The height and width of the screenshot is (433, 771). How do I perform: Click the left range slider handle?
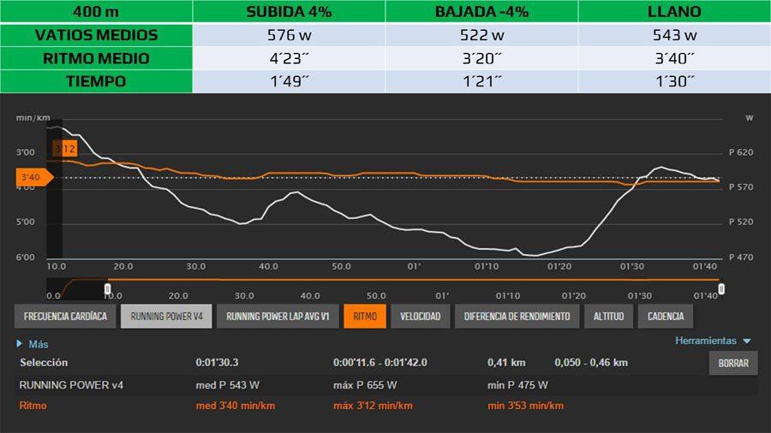[107, 289]
